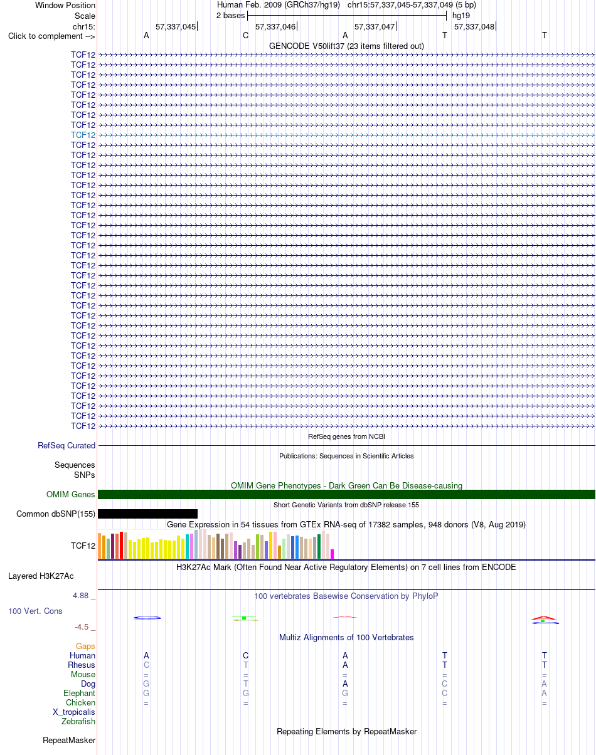
Task: Open Short Genetic Variants from dbSNP title
Action: 346,505
